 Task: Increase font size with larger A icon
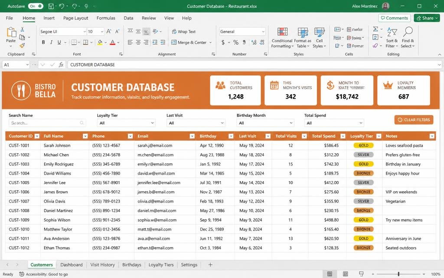click(109, 31)
